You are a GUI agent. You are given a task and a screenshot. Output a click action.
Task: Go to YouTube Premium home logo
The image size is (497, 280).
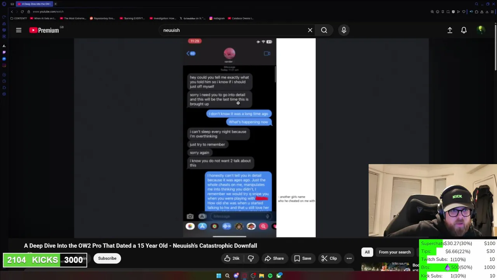click(44, 30)
